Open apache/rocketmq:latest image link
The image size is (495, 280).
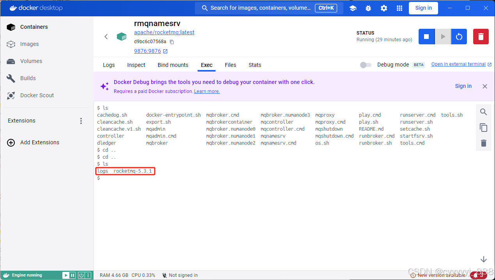click(164, 32)
